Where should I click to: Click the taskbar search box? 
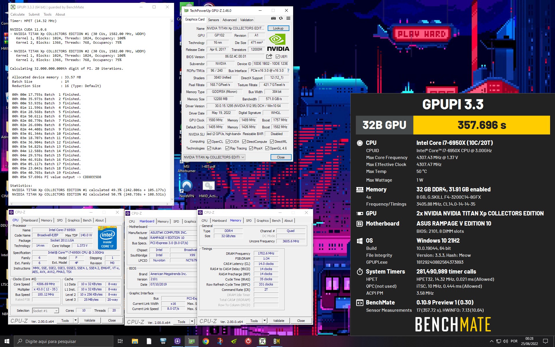[64, 341]
